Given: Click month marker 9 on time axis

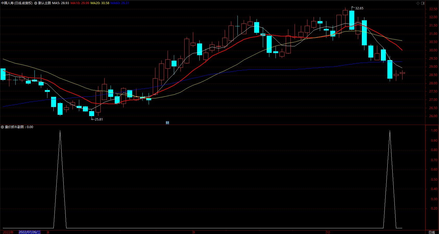Looking at the screenshot, I should (x=194, y=232).
